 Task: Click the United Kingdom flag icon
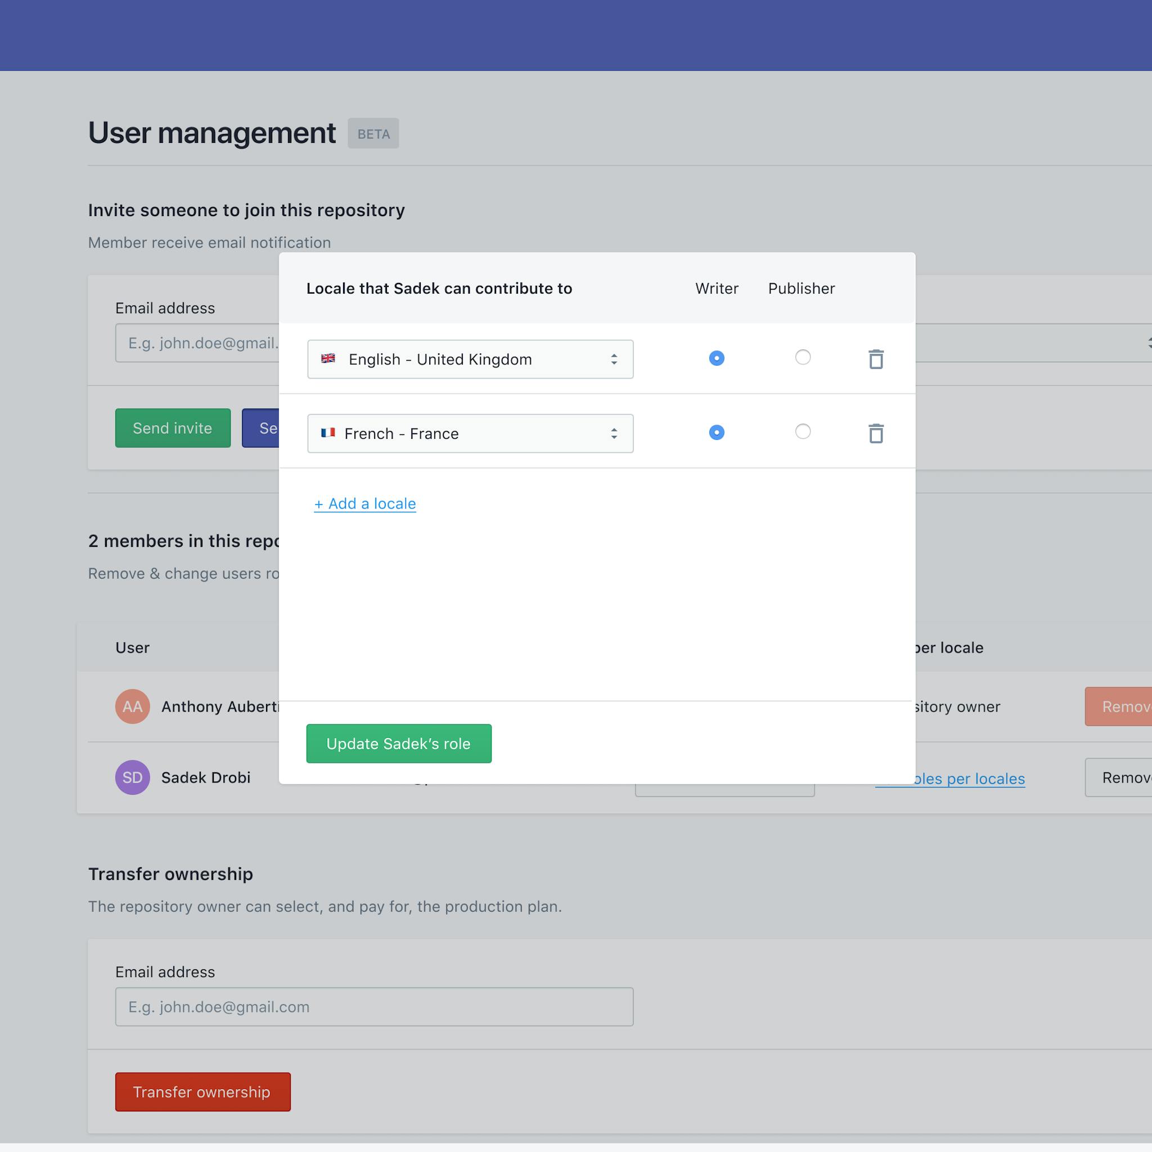328,358
